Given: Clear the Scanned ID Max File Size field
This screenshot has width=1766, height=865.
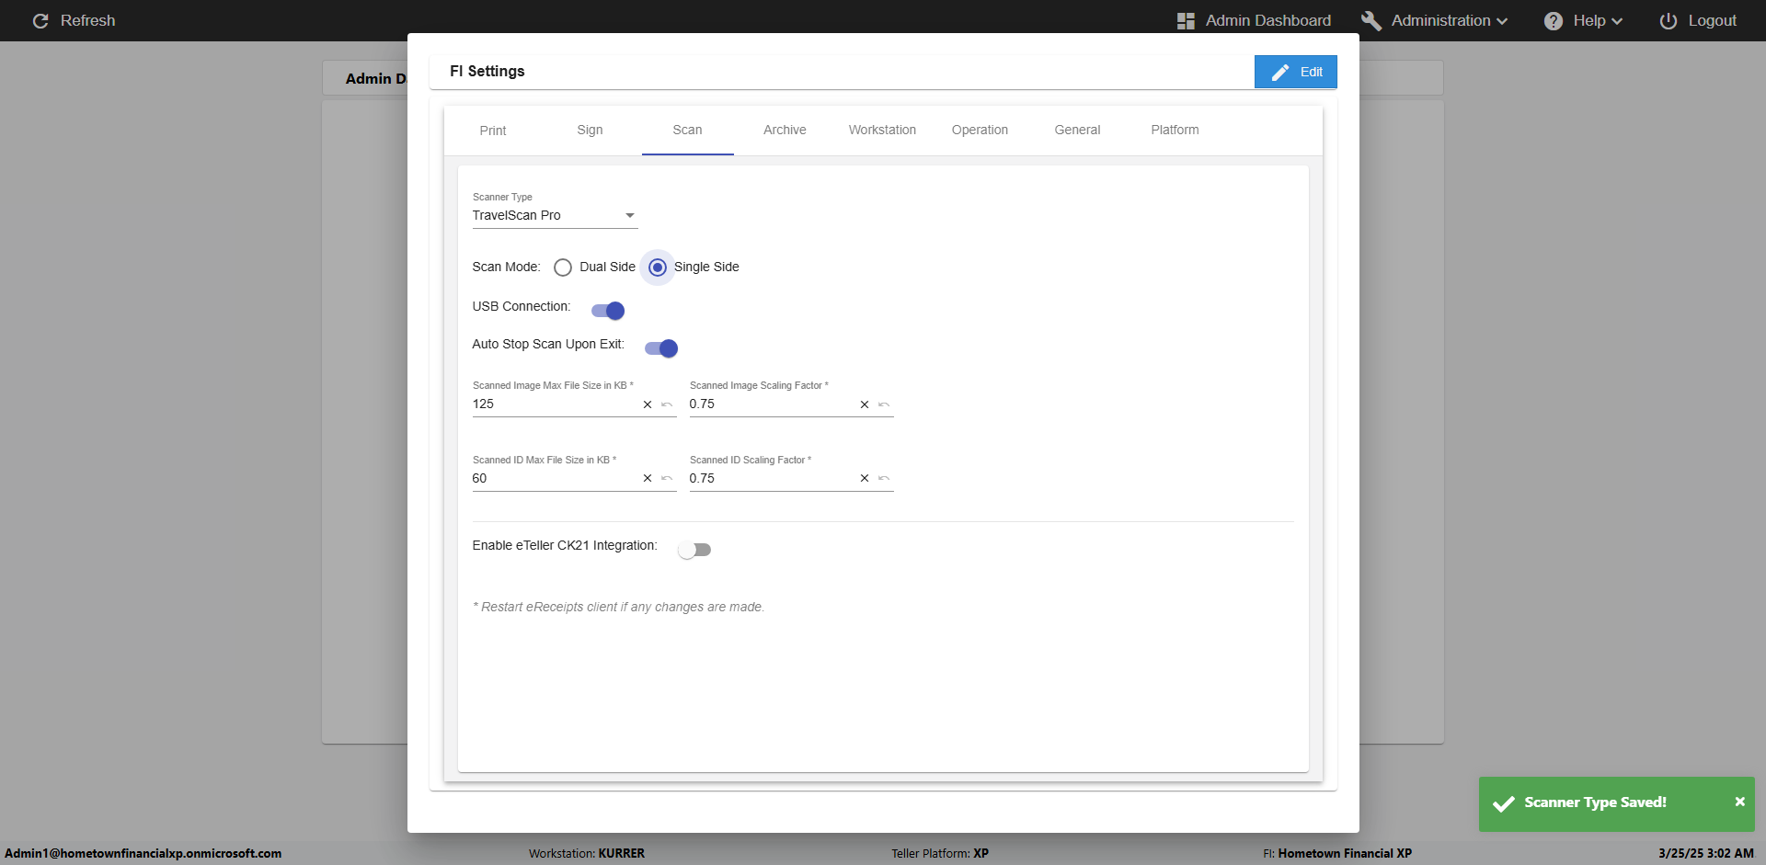Looking at the screenshot, I should (x=648, y=478).
